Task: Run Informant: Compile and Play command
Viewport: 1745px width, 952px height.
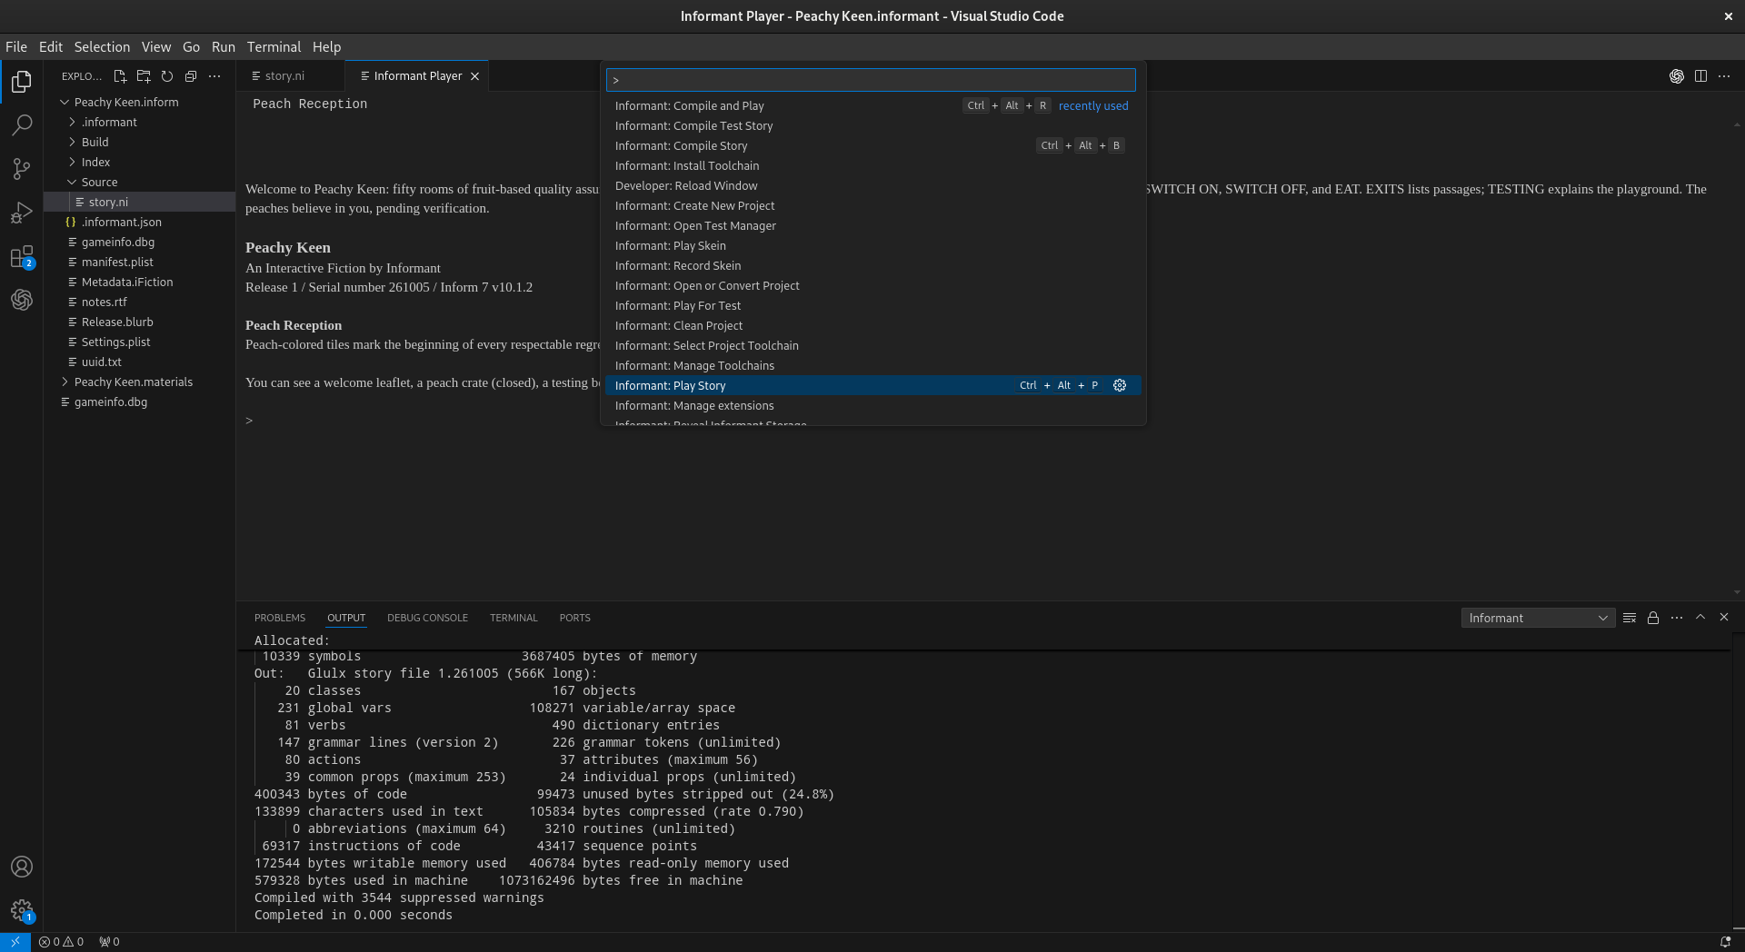Action: [x=872, y=105]
